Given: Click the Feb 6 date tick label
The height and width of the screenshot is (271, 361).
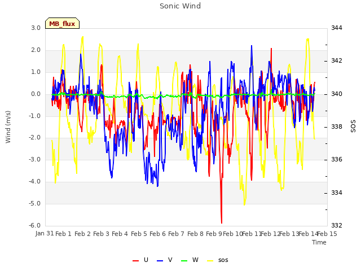Looking at the screenshot, I should click(x=157, y=234).
